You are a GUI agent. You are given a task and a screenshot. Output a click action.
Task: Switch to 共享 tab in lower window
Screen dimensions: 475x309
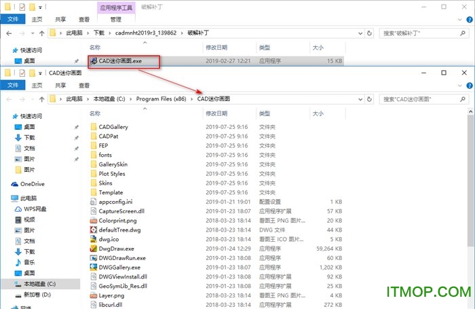click(60, 86)
